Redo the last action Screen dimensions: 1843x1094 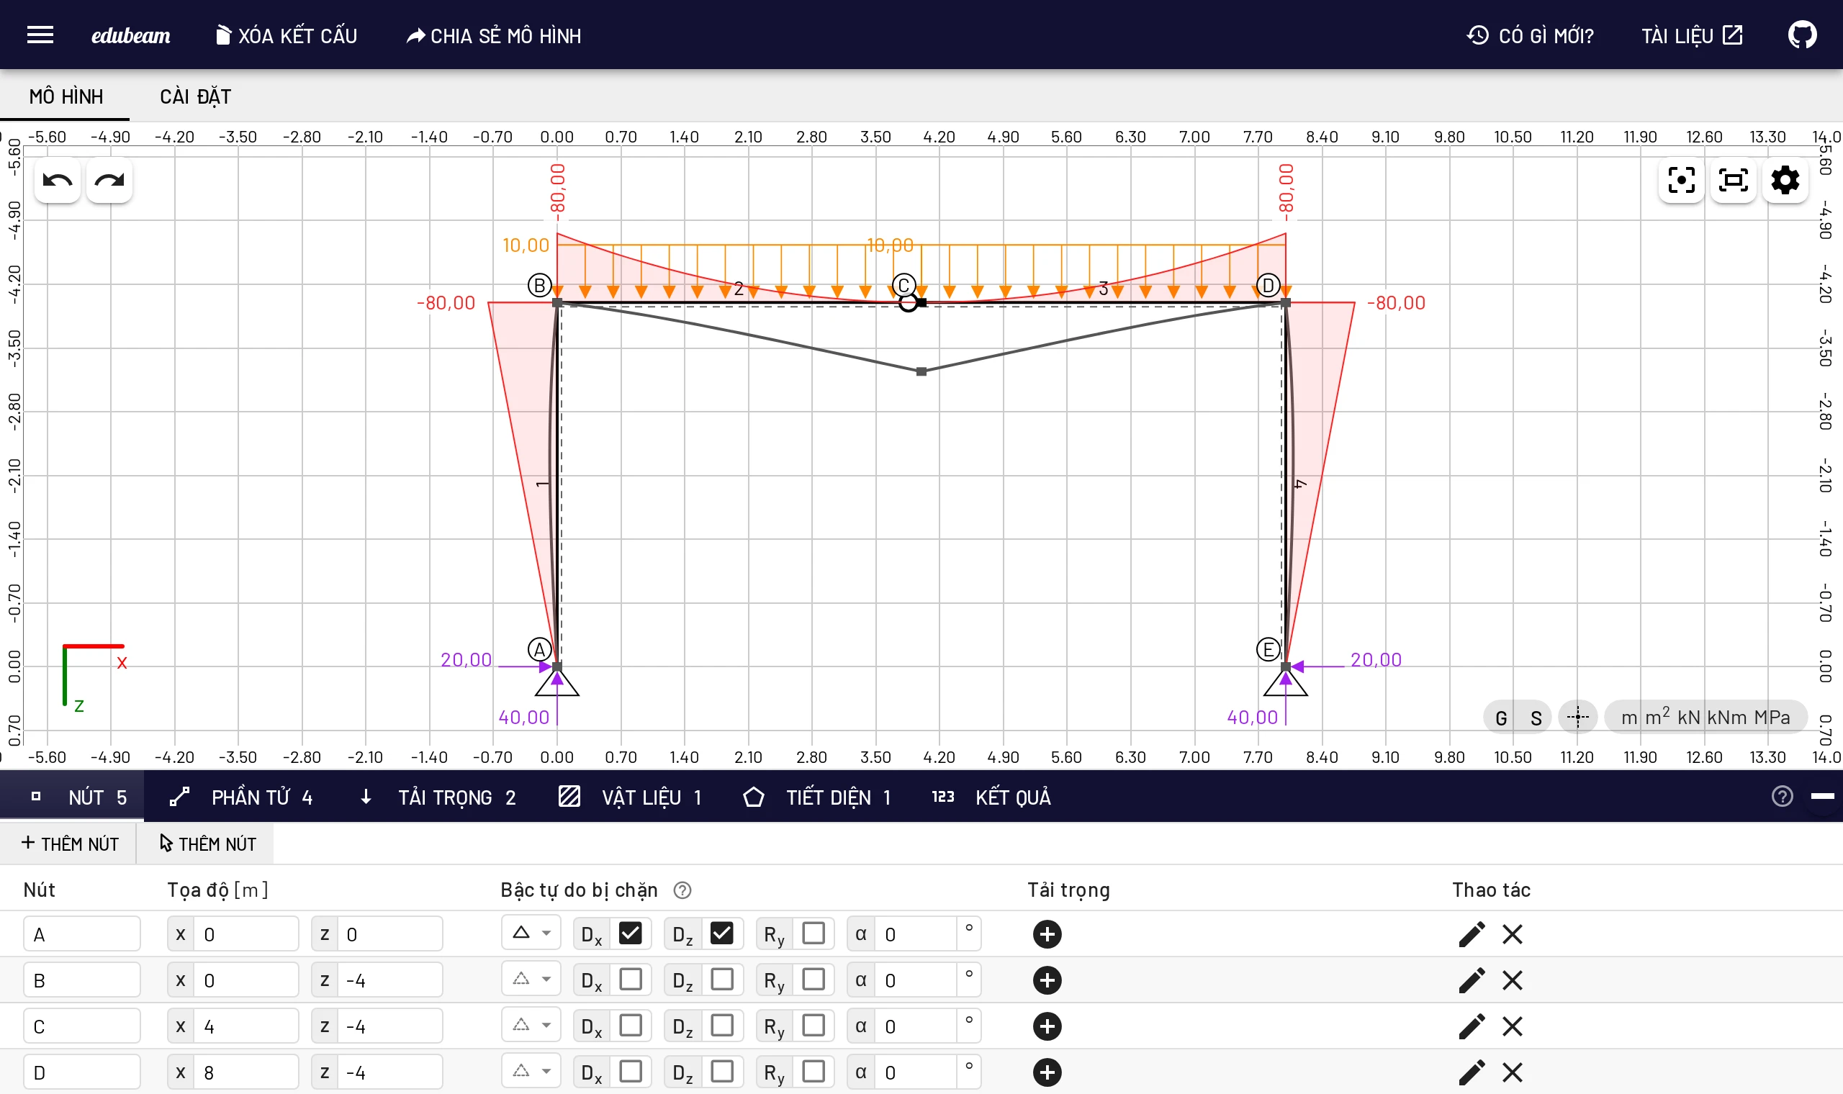(x=109, y=181)
